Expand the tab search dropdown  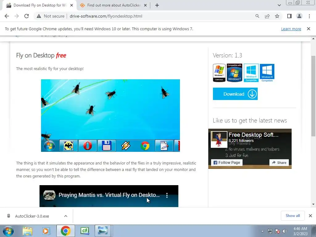279,5
